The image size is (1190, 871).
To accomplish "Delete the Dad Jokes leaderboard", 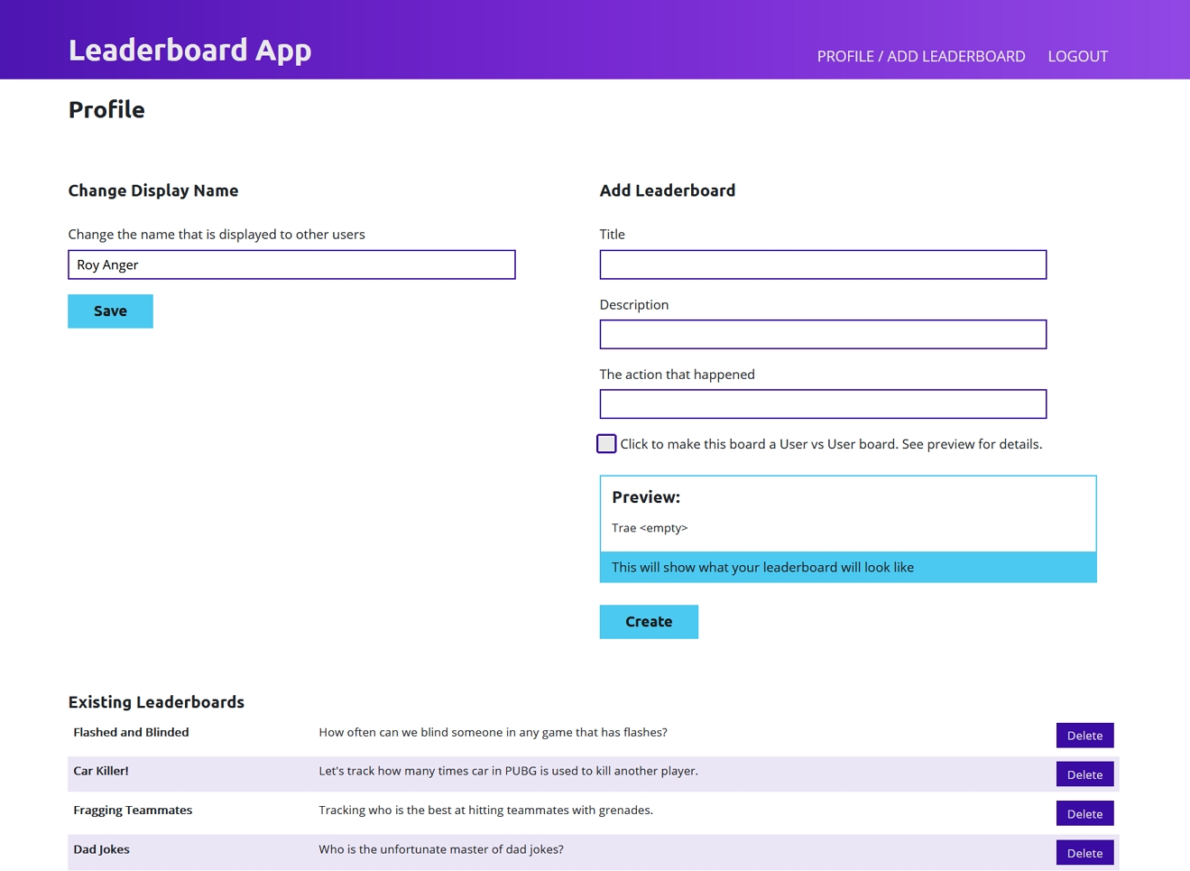I will (x=1084, y=853).
